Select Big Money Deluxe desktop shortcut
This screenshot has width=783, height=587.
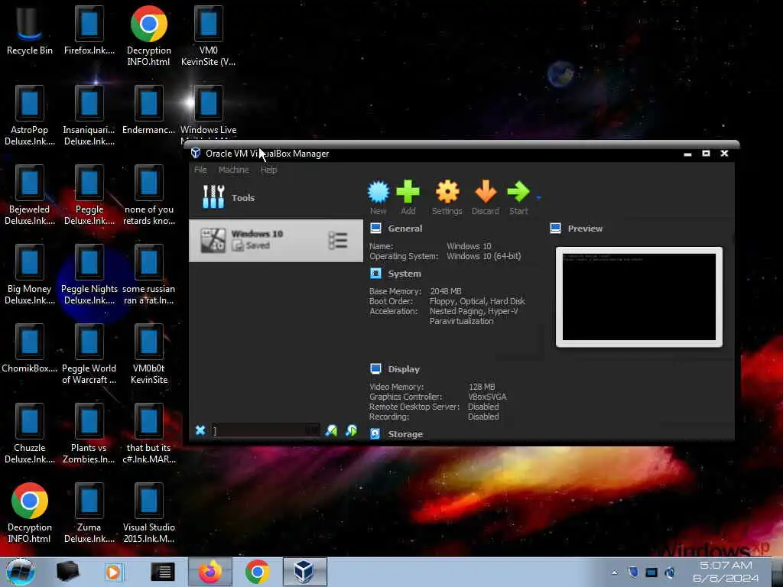[30, 274]
